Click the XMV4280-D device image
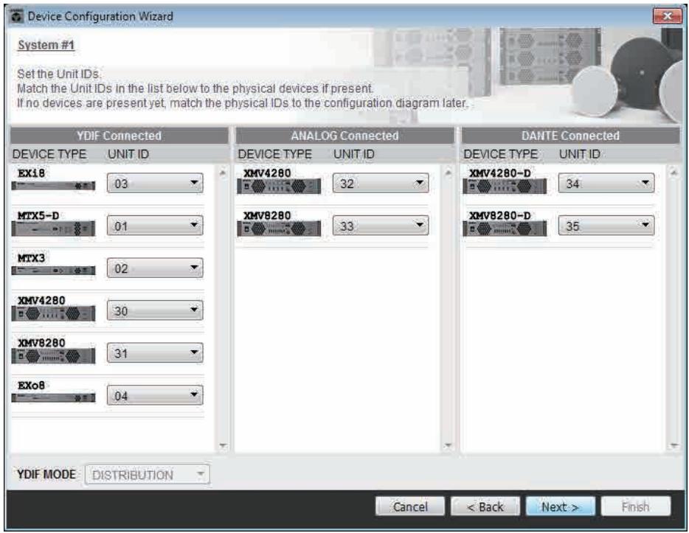 coord(505,187)
